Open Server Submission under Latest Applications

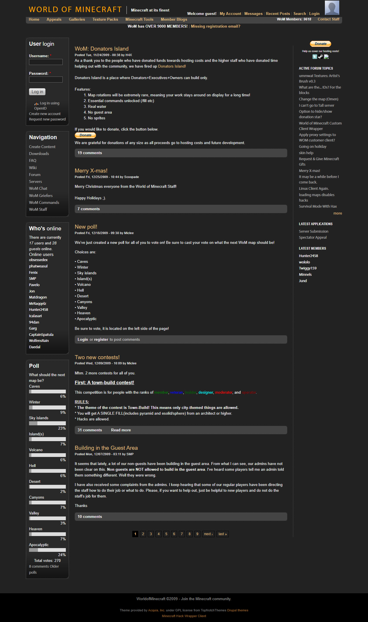pyautogui.click(x=313, y=231)
